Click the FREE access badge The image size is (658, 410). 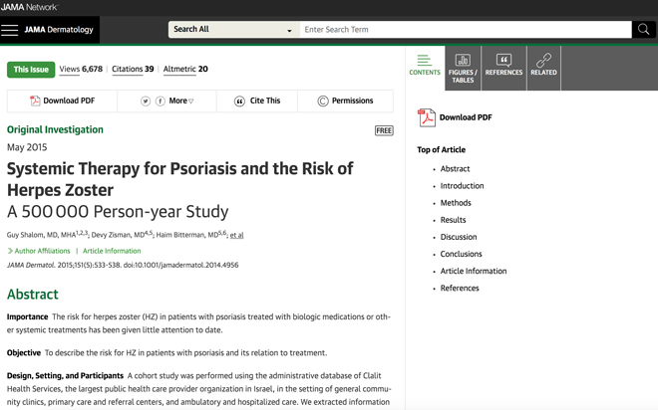click(x=384, y=130)
